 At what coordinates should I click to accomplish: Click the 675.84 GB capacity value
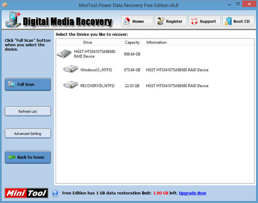click(132, 70)
